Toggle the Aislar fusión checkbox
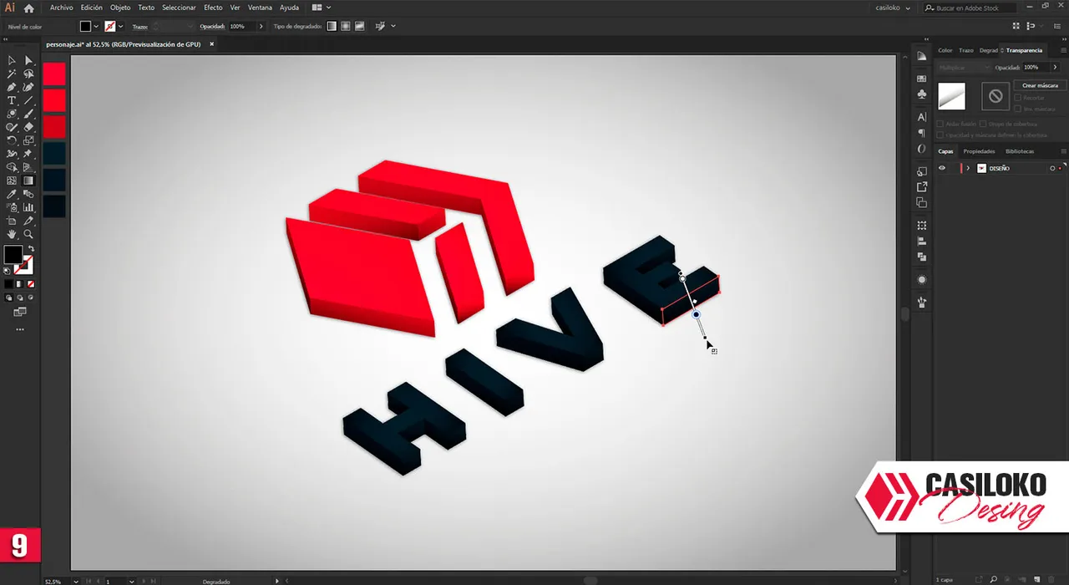Image resolution: width=1069 pixels, height=585 pixels. coord(940,124)
